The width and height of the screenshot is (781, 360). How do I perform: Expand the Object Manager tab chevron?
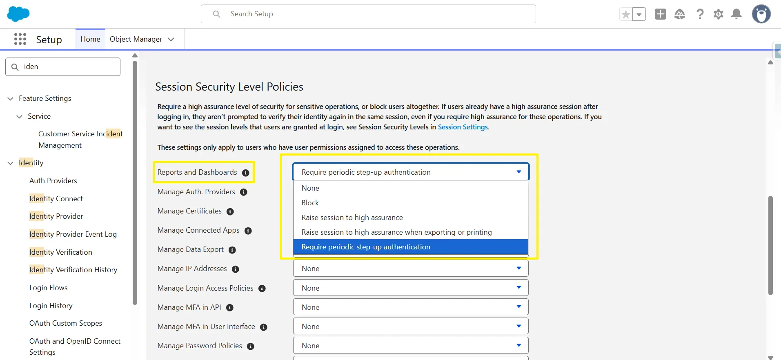[171, 39]
